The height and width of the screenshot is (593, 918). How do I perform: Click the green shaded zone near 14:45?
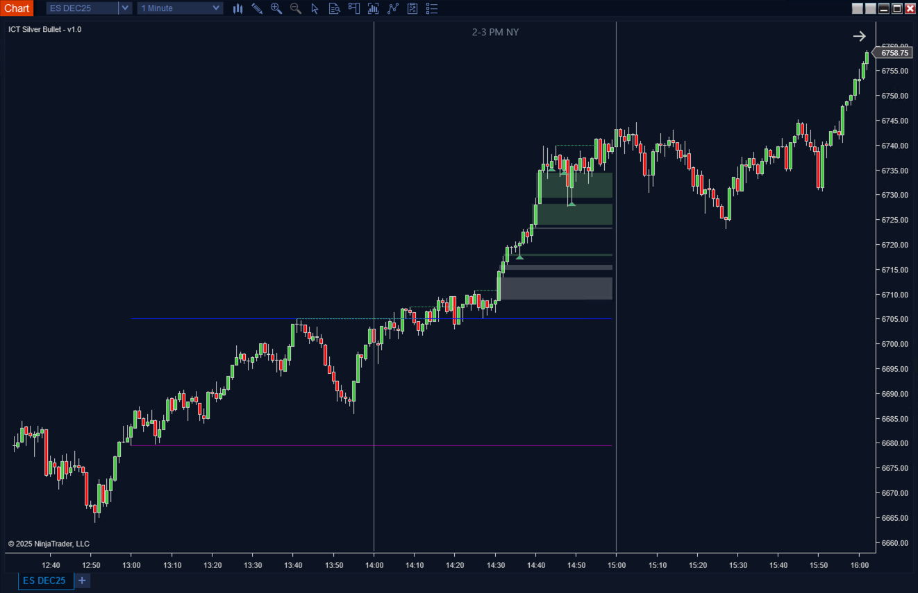[x=574, y=184]
